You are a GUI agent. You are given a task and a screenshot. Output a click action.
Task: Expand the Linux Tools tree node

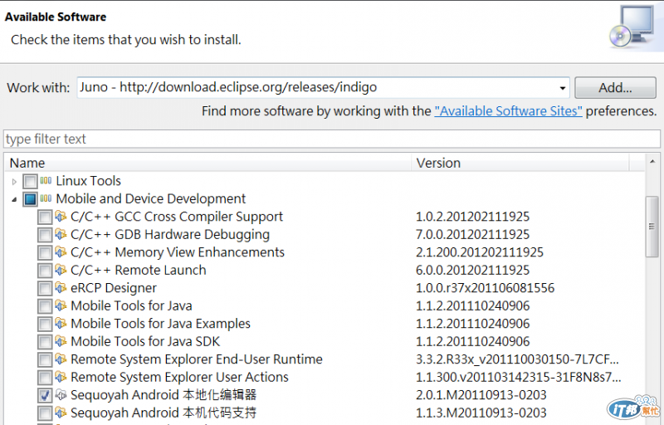point(13,182)
